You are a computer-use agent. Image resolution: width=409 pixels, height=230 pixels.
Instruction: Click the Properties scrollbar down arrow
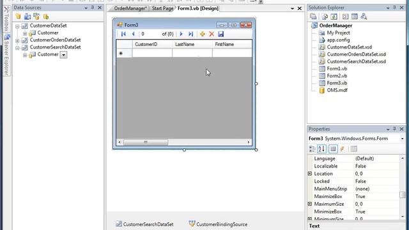coord(403,217)
